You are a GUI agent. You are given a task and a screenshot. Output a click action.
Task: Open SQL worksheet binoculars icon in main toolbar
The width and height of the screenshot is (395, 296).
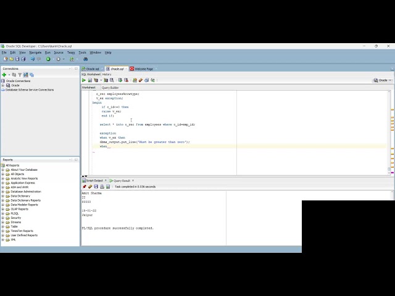pyautogui.click(x=85, y=59)
